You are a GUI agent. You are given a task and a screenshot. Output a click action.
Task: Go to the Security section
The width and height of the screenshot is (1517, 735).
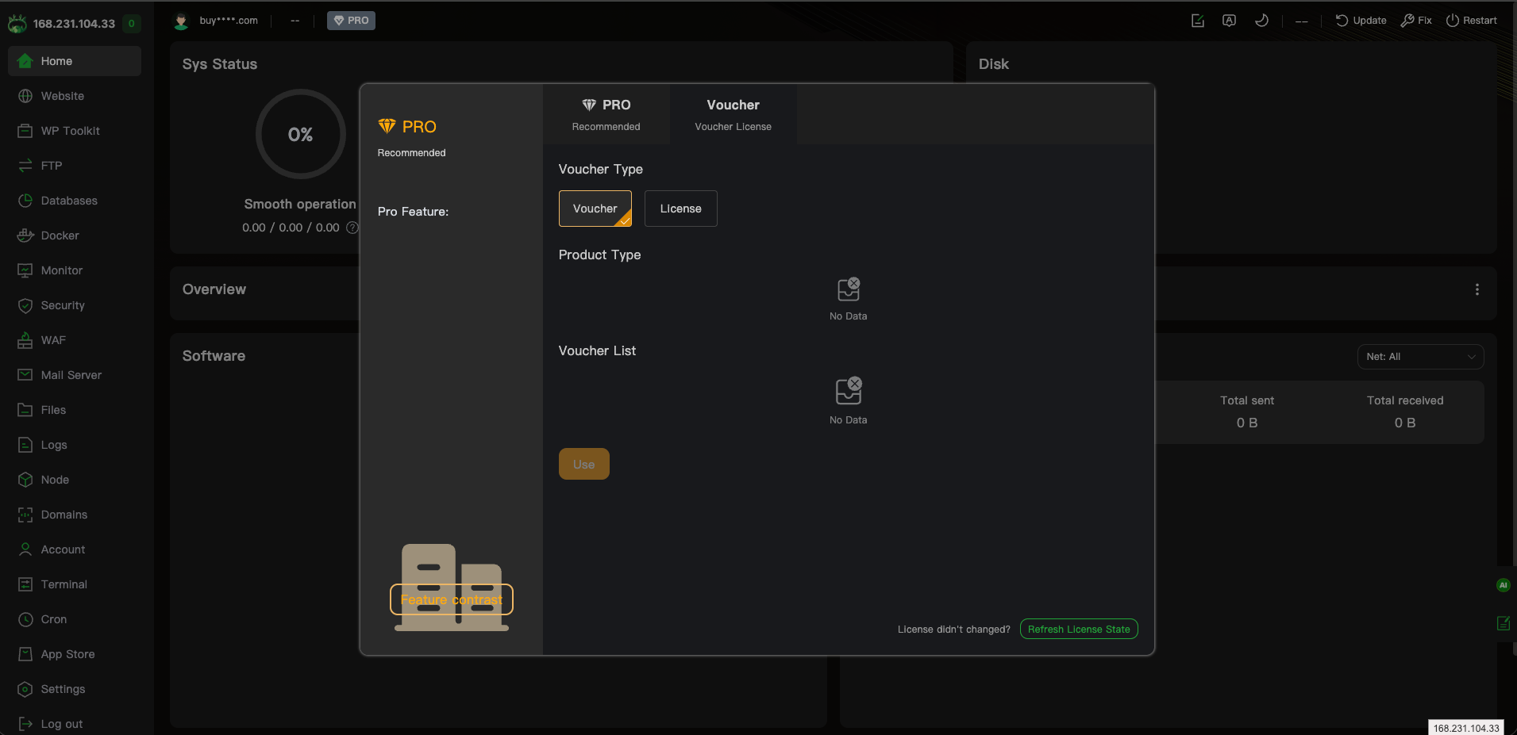point(75,305)
